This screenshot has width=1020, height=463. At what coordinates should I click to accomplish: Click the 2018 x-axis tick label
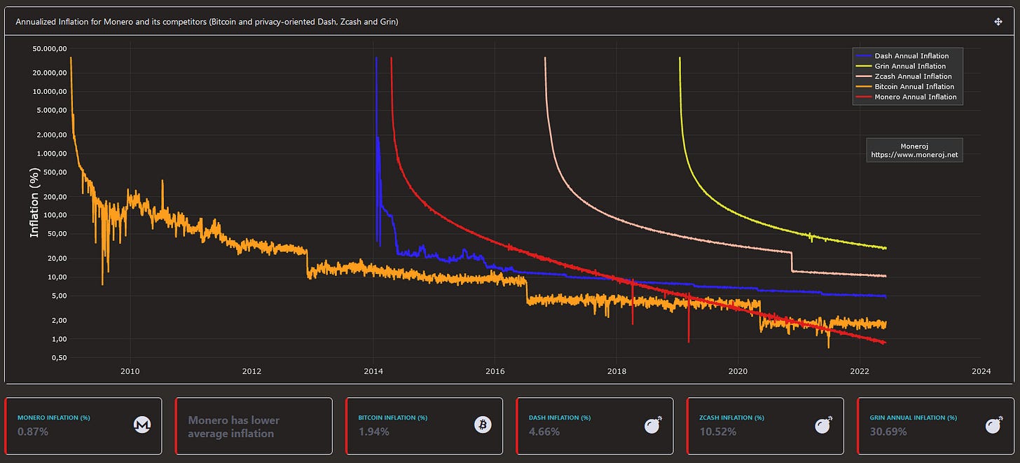616,371
